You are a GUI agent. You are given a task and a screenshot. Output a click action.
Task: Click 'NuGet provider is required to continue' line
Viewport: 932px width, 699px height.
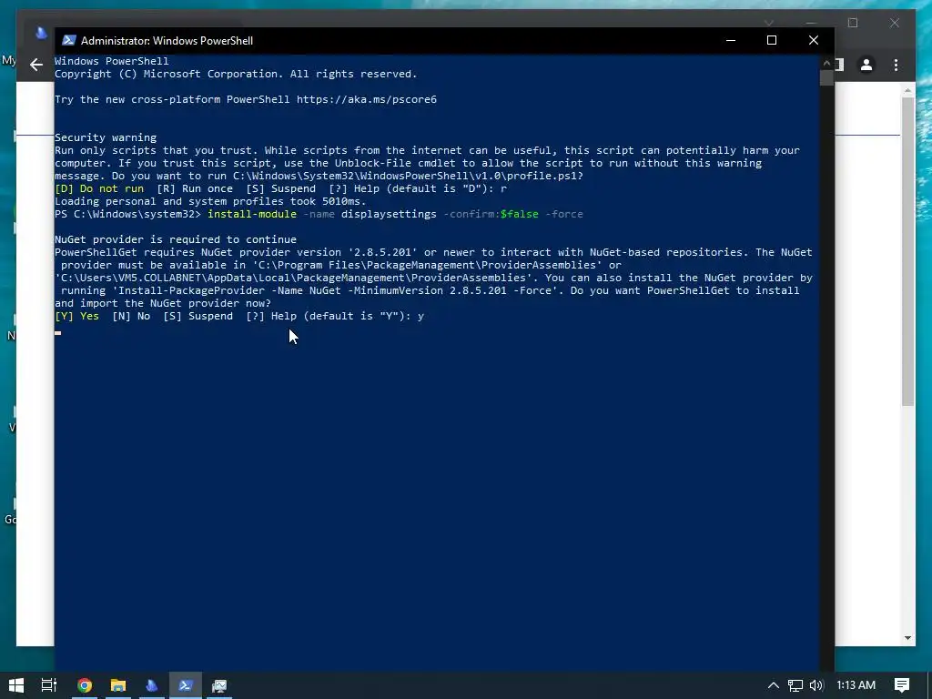tap(176, 239)
